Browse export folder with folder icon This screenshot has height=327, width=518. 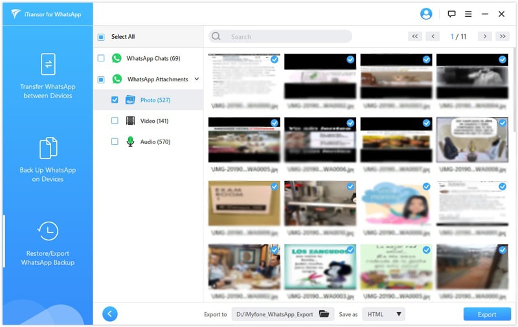click(x=324, y=314)
